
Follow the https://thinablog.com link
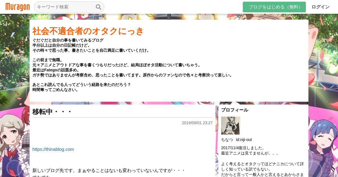(53, 149)
